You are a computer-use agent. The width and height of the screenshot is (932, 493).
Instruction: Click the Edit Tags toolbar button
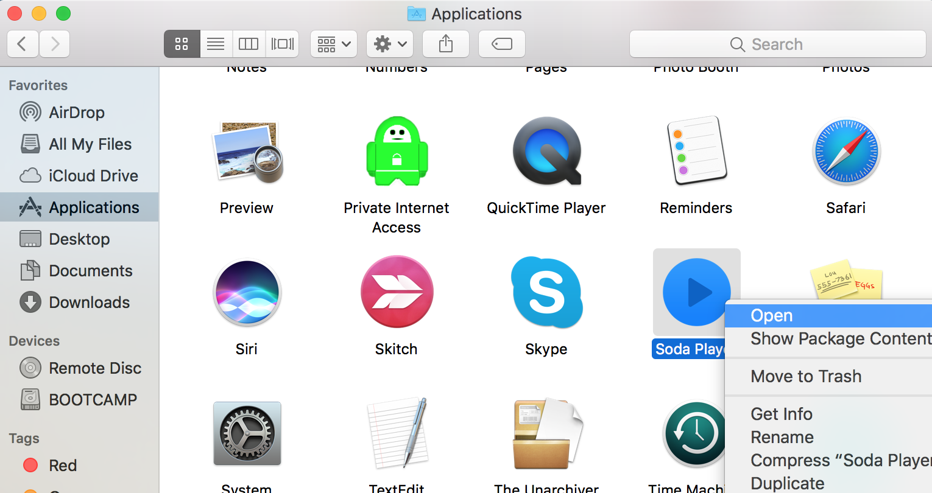502,44
